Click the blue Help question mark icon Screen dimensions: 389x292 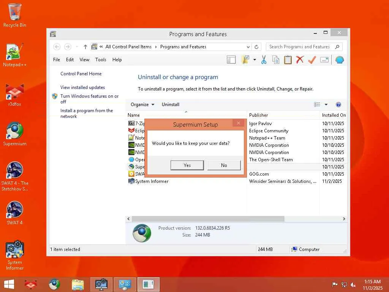(338, 105)
